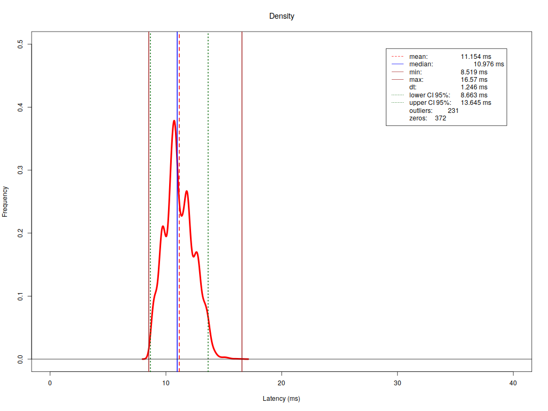Image resolution: width=548 pixels, height=411 pixels.
Task: Click the x-axis tick label 40
Action: pyautogui.click(x=513, y=383)
